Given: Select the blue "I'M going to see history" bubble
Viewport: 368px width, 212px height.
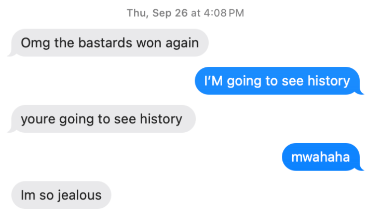Looking at the screenshot, I should [277, 81].
